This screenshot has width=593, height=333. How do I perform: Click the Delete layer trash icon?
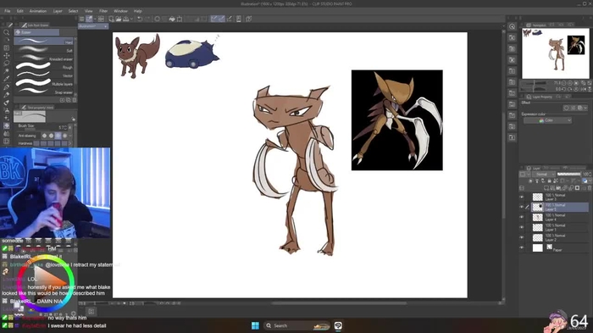tap(590, 188)
